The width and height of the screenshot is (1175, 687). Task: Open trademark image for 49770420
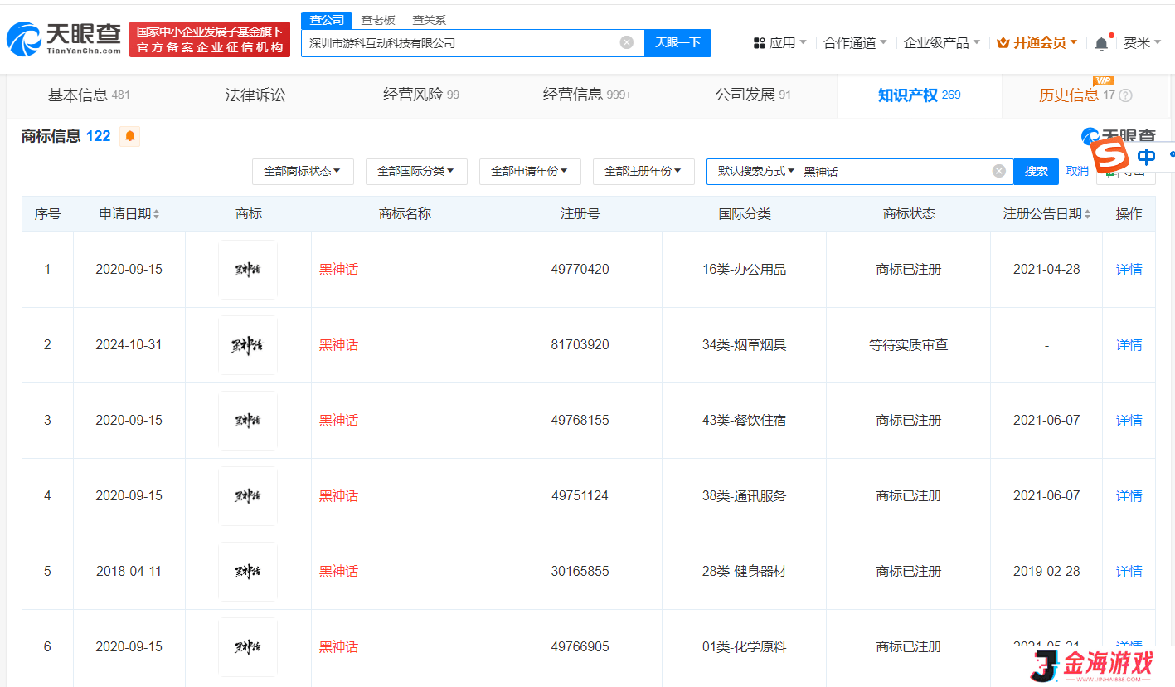pos(248,270)
